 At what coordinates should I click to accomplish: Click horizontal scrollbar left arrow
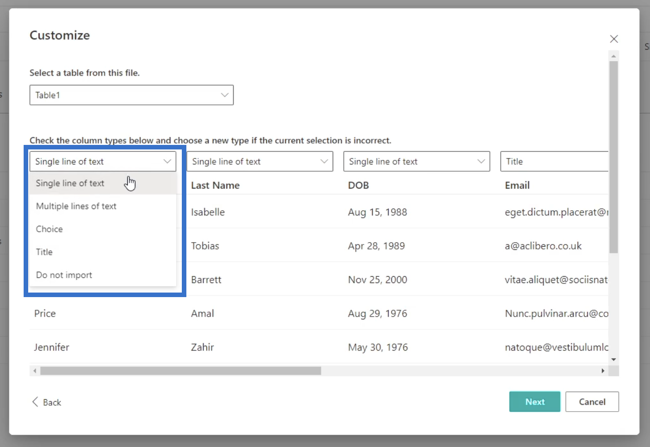[35, 371]
